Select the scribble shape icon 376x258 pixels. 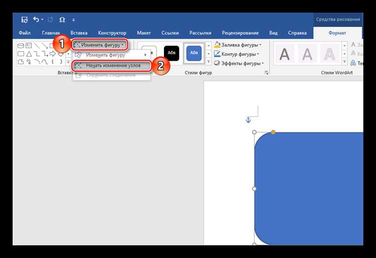[x=29, y=62]
